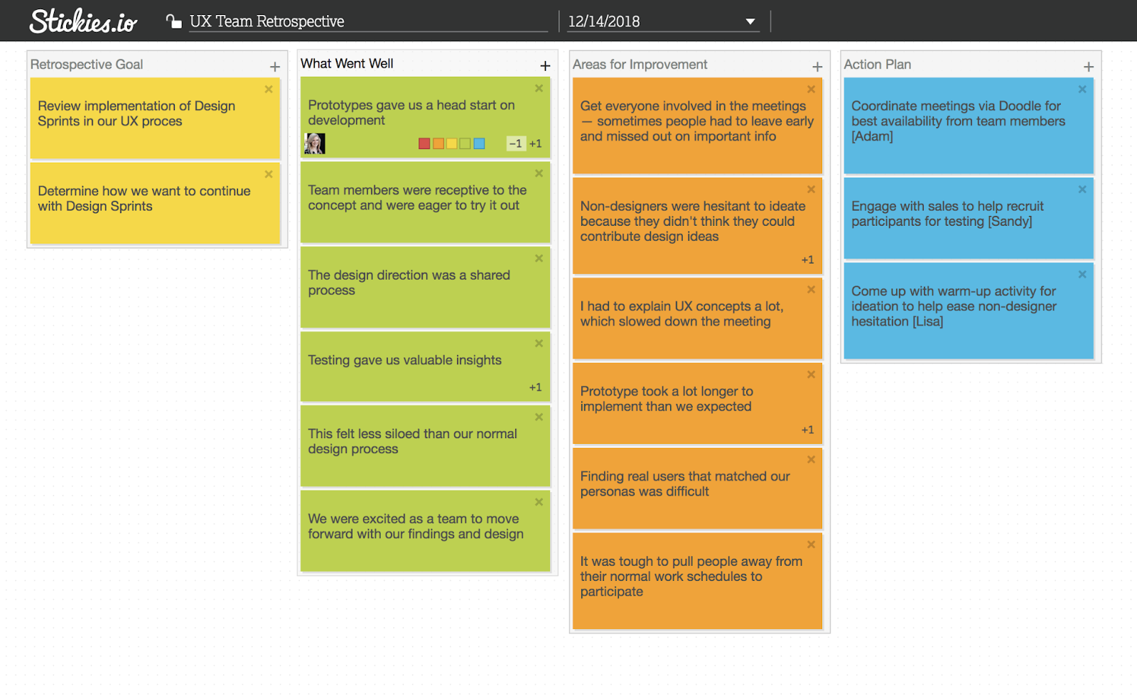Add a sticky to "Areas for Improvement" with plus icon
The width and height of the screenshot is (1137, 698).
click(x=816, y=66)
